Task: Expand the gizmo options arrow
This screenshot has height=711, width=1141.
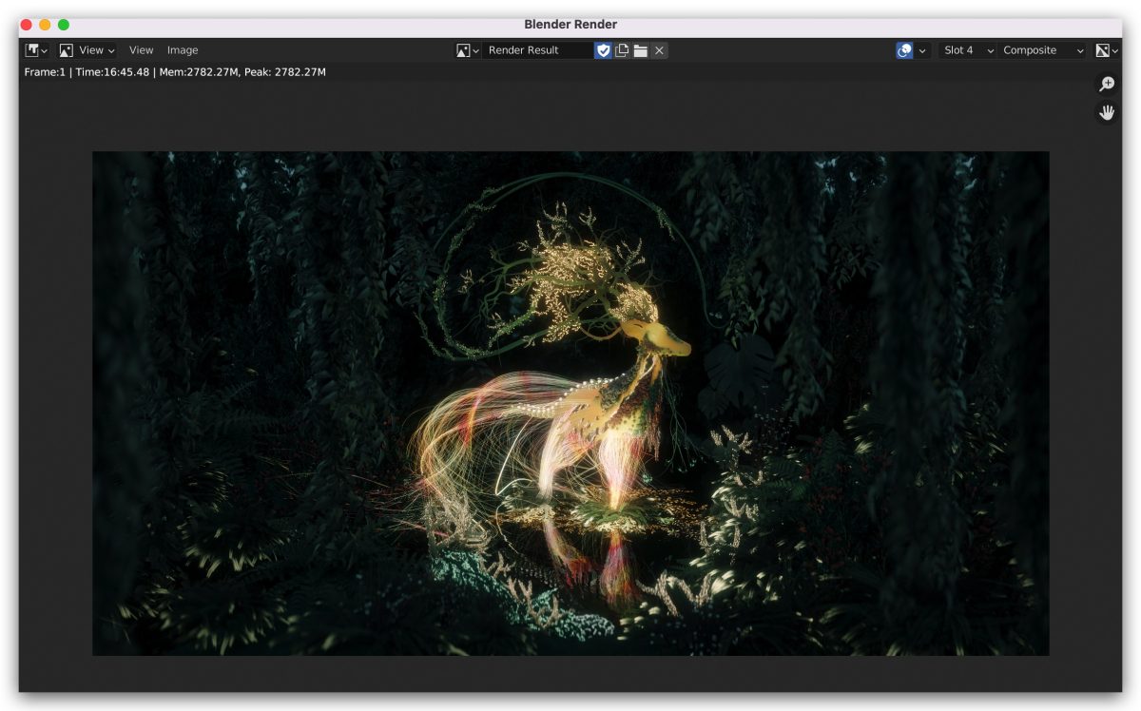Action: 922,50
